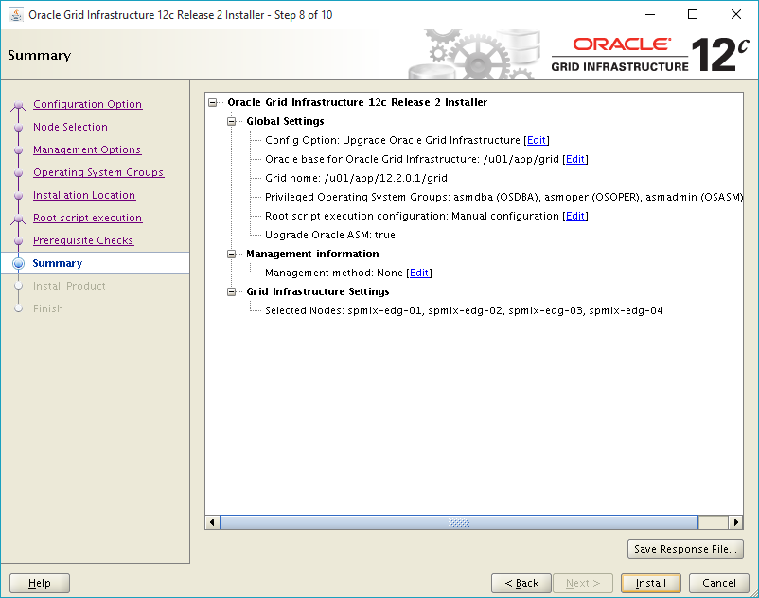Collapse the Oracle Grid Infrastructure 12c root node
759x598 pixels.
click(x=213, y=102)
